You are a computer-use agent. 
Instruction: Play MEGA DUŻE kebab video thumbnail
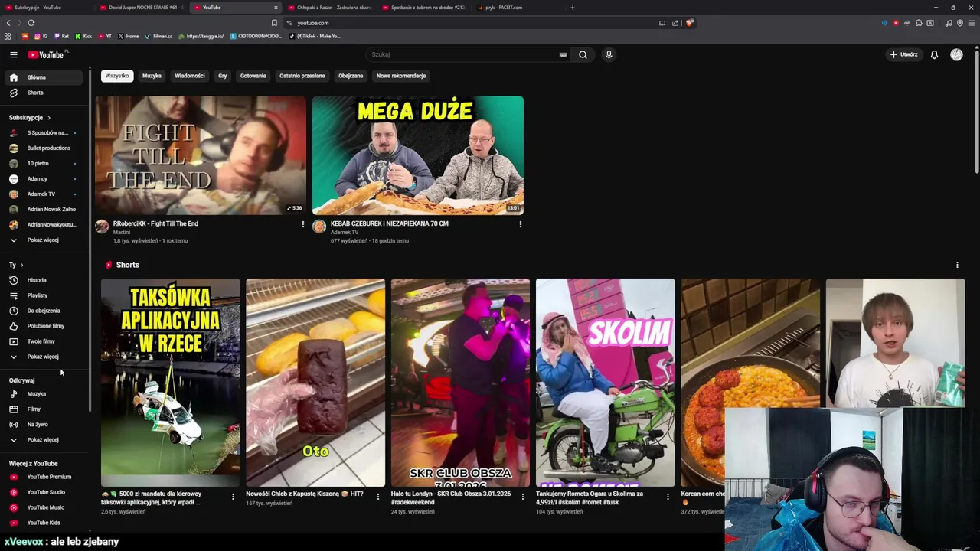pyautogui.click(x=418, y=155)
